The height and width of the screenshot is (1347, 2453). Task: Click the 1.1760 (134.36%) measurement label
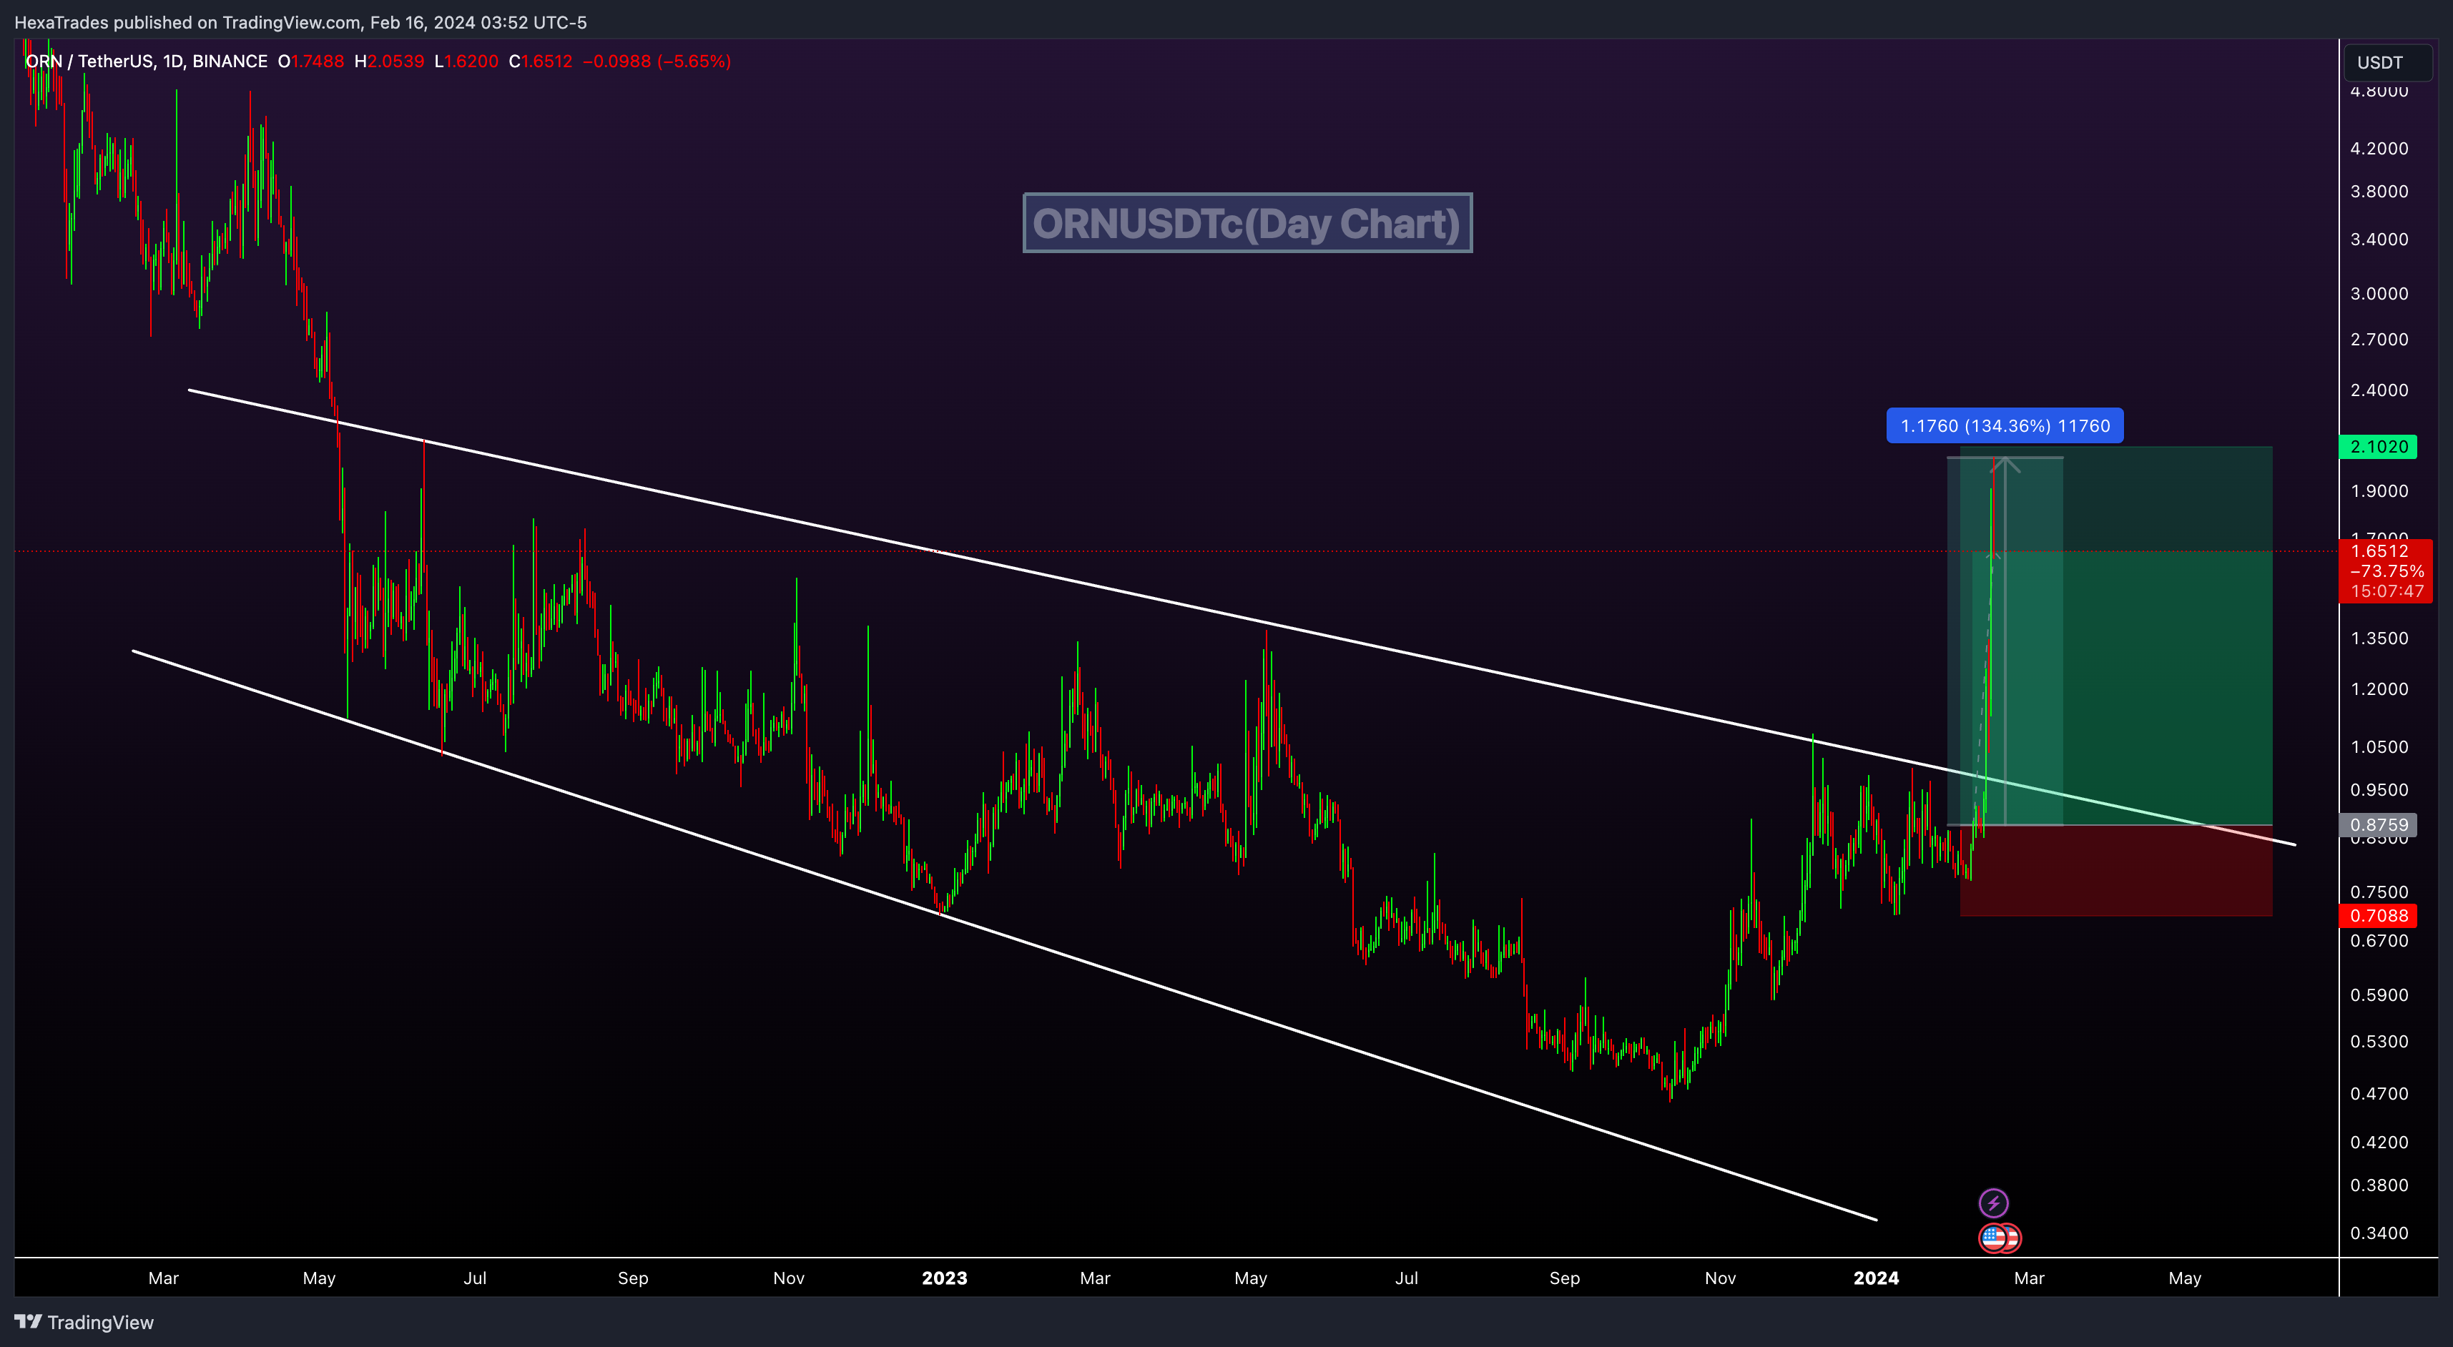2005,425
